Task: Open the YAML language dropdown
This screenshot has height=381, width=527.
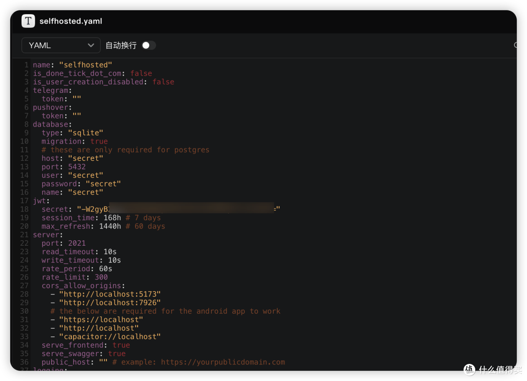Action: (61, 45)
